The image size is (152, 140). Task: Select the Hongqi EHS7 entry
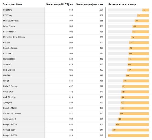[9, 59]
